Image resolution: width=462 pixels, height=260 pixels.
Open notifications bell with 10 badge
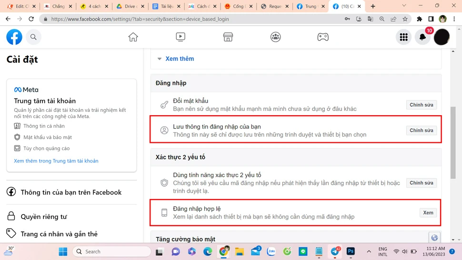point(423,37)
